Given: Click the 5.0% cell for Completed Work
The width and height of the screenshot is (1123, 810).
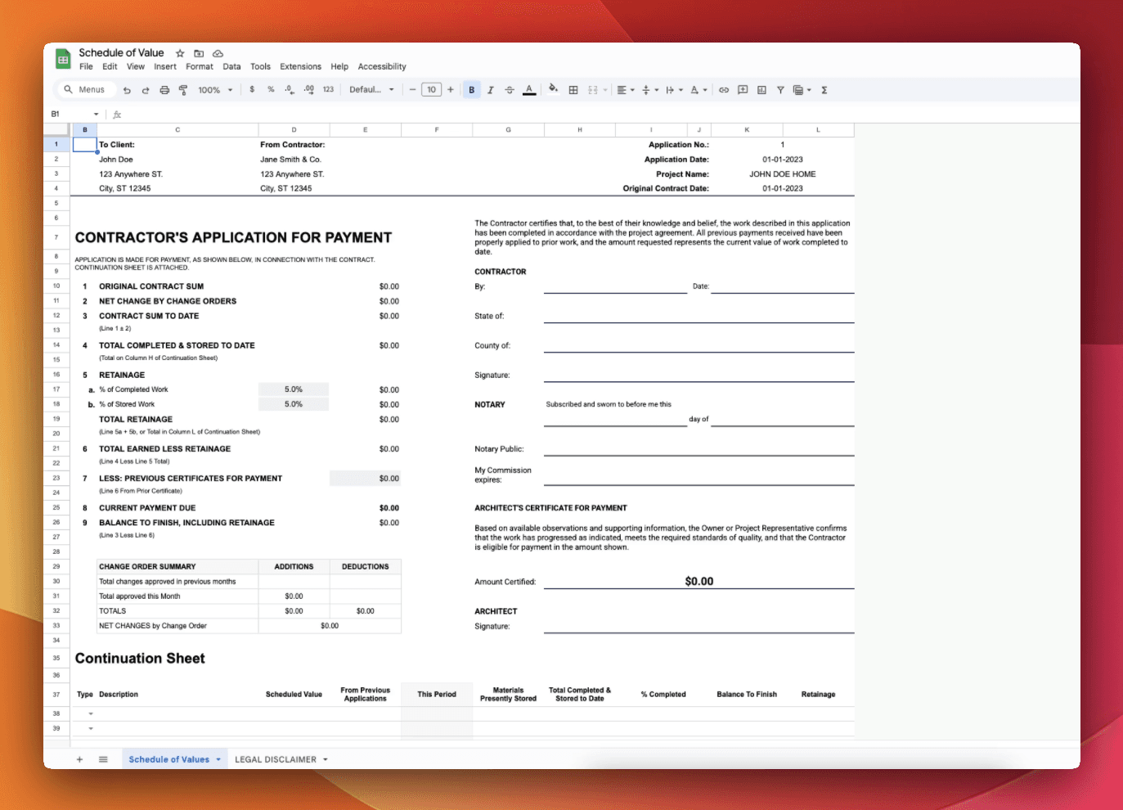Looking at the screenshot, I should pyautogui.click(x=294, y=389).
